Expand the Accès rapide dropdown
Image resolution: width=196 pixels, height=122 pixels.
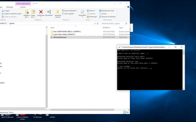coord(69,14)
